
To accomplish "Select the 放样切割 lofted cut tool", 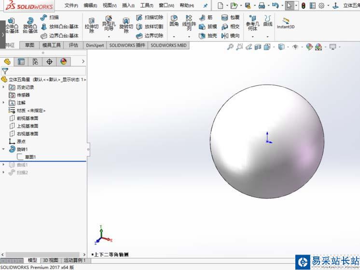I will (x=150, y=26).
